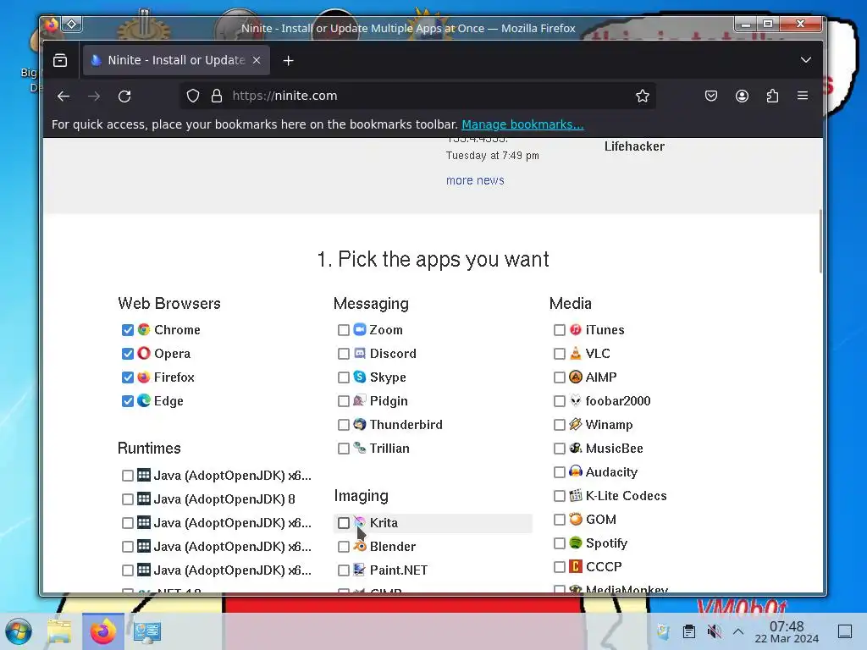Check the Paint.NET checkbox
Viewport: 867px width, 650px height.
[x=344, y=570]
